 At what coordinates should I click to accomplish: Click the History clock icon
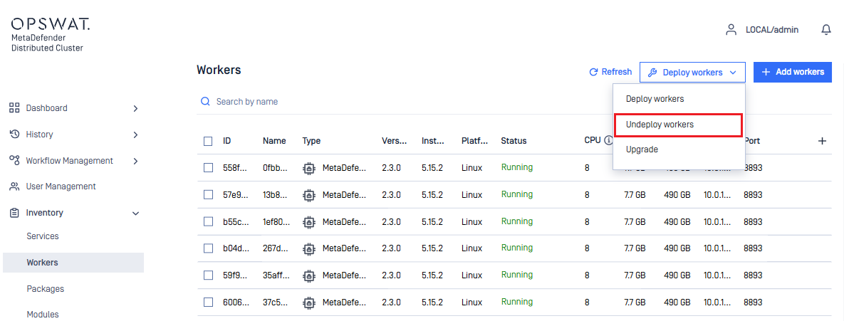[14, 134]
